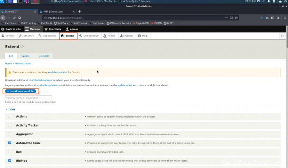Open the update script link

pyautogui.click(x=124, y=85)
